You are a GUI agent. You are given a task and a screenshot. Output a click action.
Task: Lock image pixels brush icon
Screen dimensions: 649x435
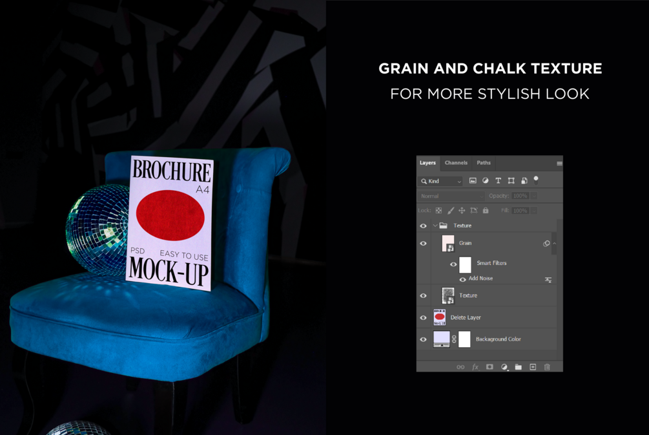point(450,211)
